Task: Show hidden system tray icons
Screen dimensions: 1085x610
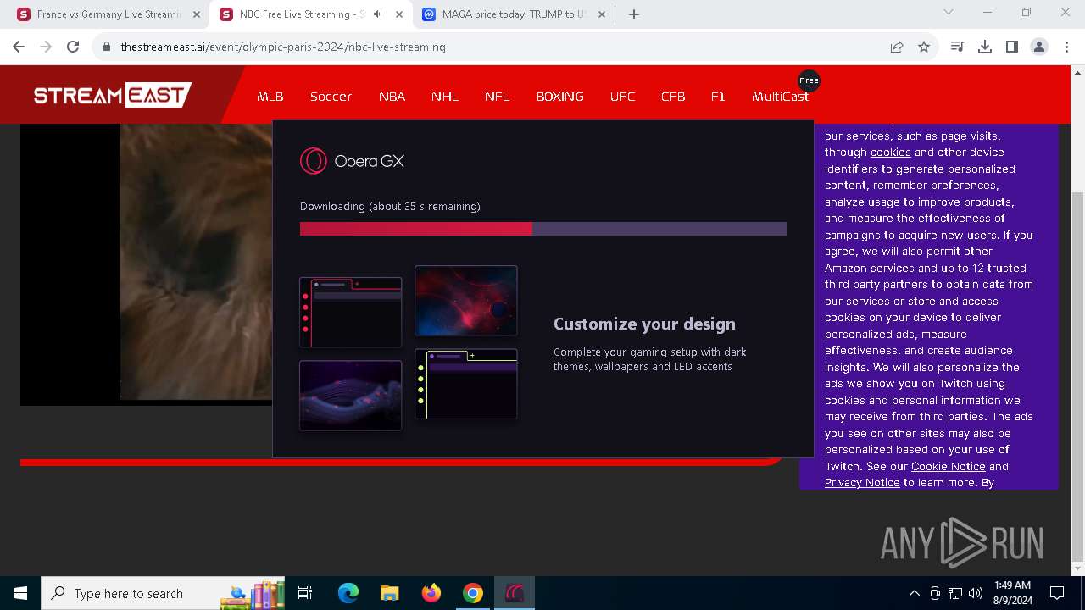Action: [x=914, y=593]
